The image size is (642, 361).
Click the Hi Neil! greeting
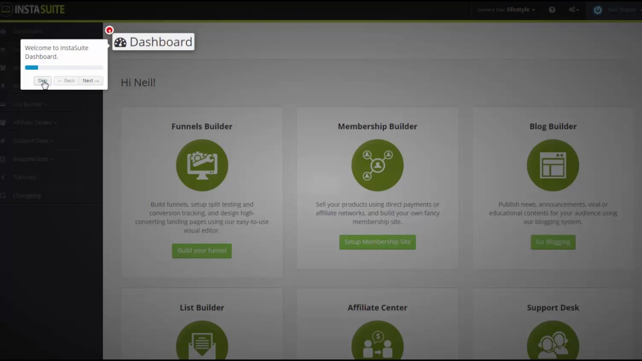coord(138,82)
